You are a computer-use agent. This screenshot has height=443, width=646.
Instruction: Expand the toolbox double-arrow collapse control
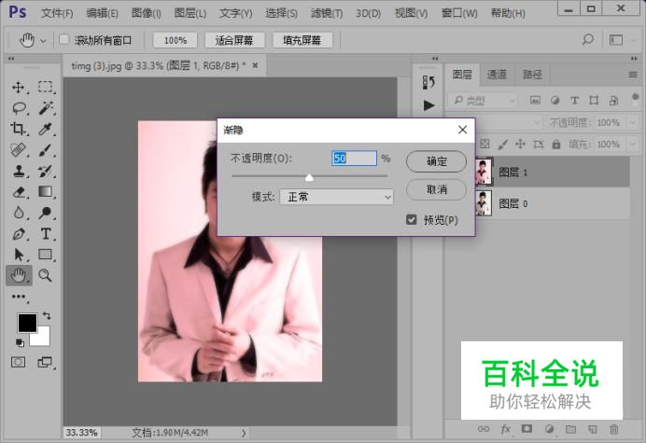11,59
